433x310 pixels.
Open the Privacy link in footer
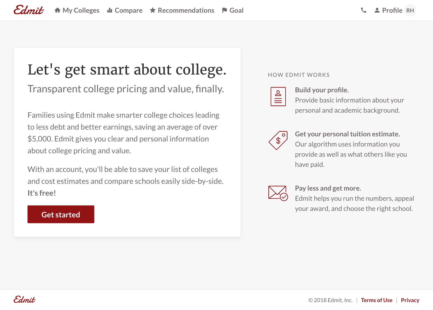410,300
